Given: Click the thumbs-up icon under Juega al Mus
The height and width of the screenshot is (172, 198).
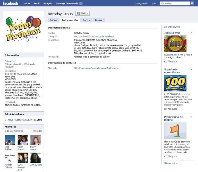Looking at the screenshot, I should (x=166, y=61).
